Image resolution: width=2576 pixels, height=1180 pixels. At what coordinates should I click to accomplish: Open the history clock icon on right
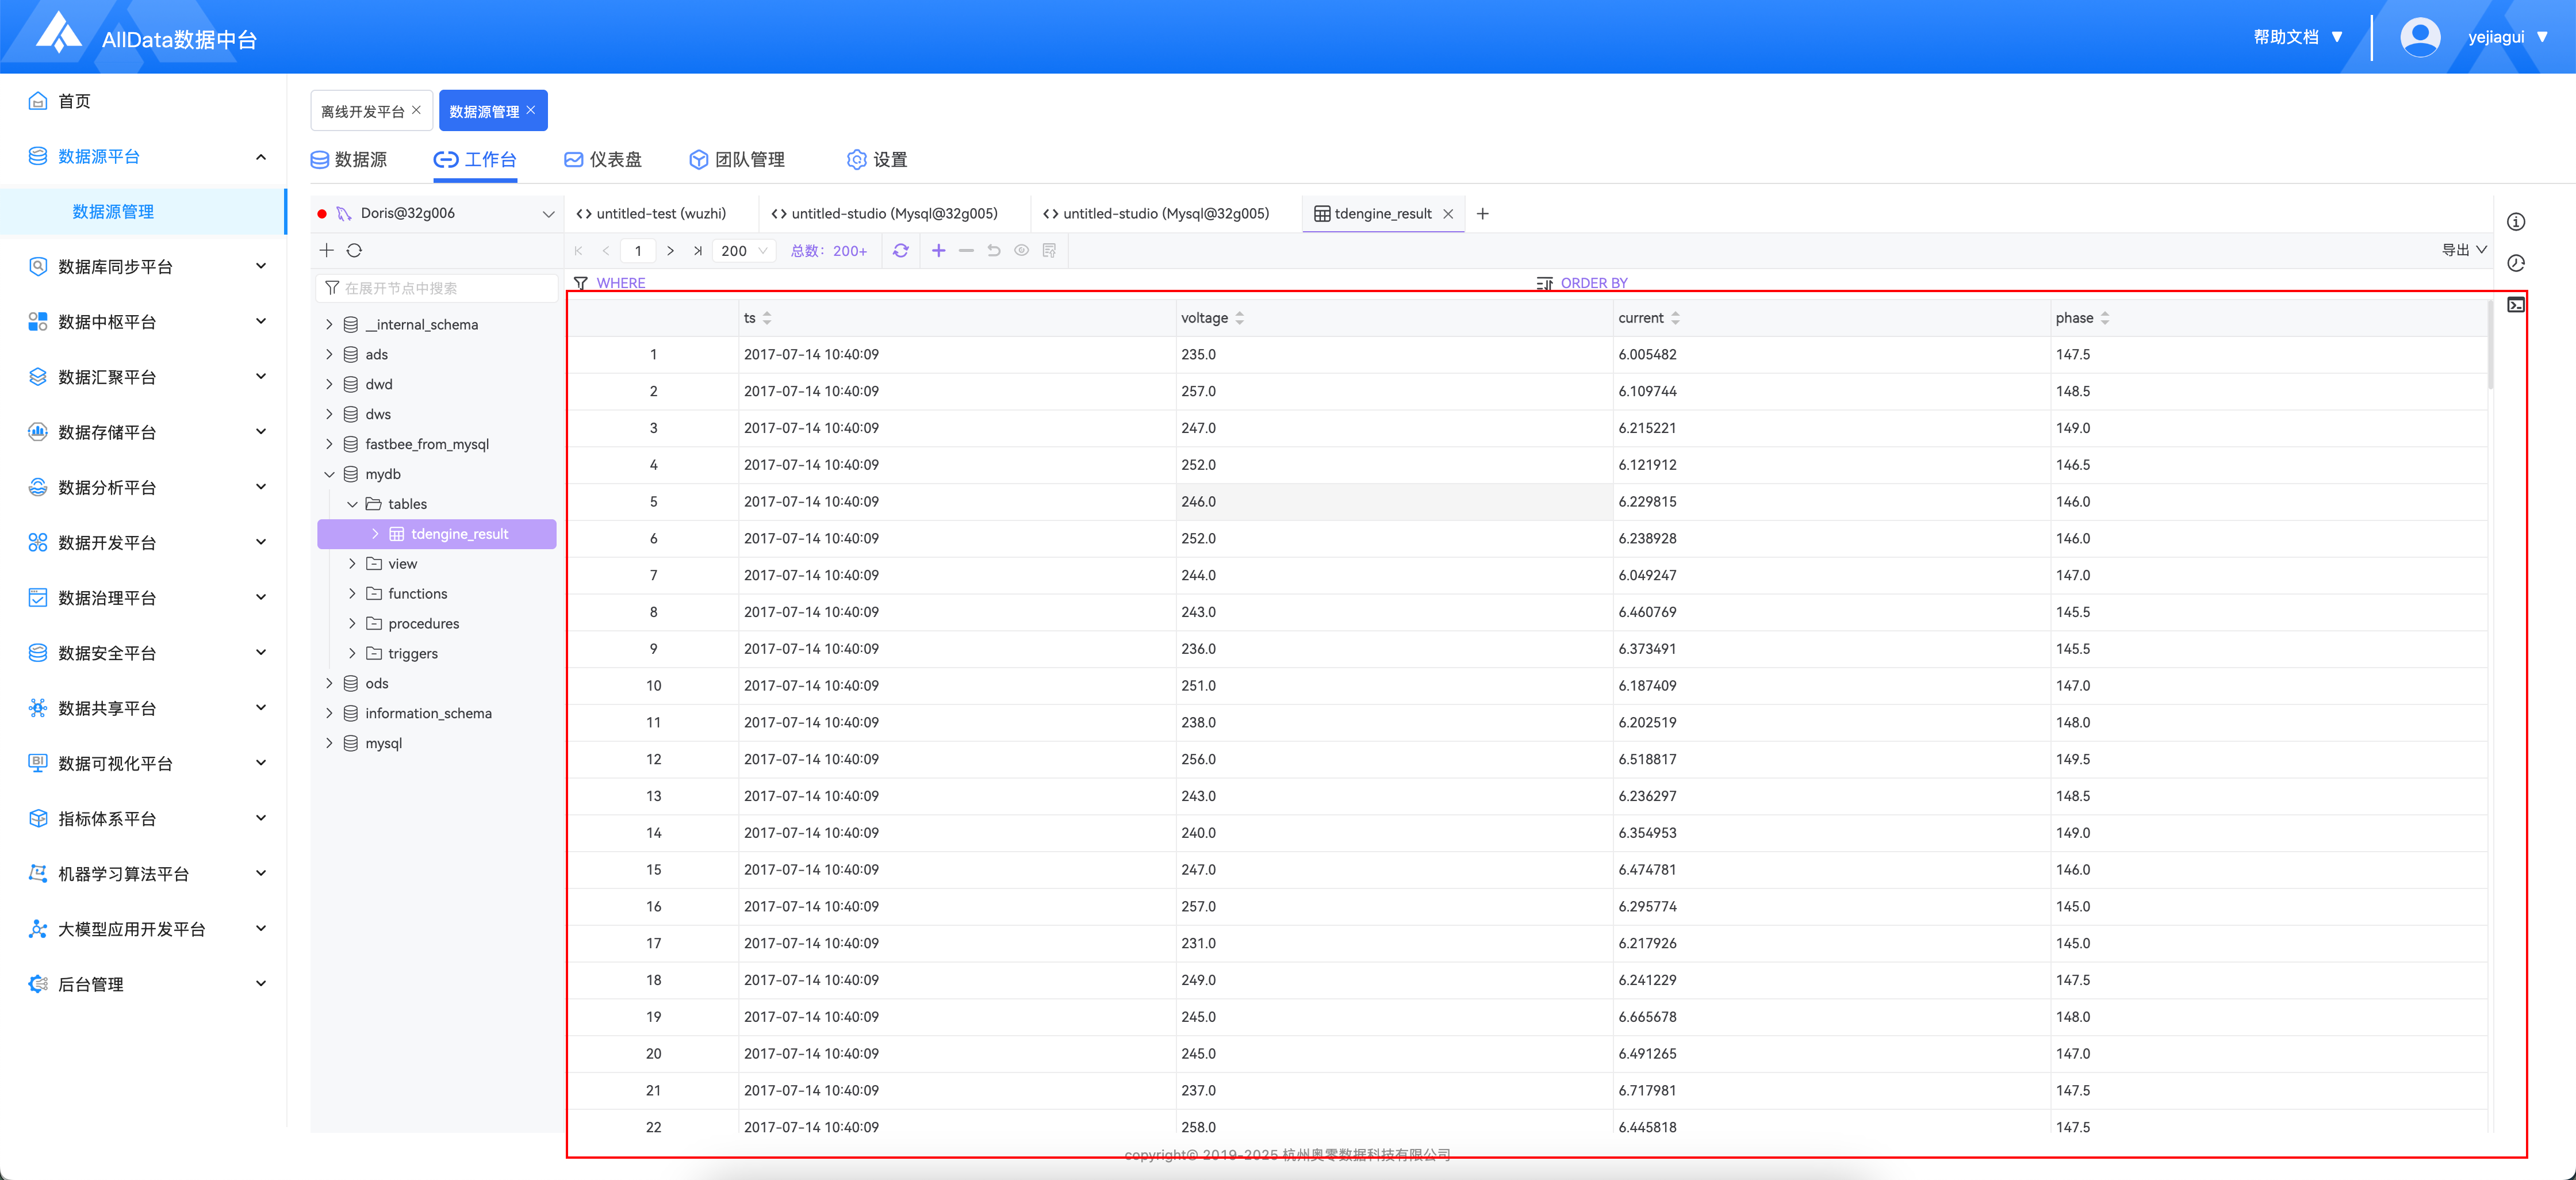(2515, 263)
